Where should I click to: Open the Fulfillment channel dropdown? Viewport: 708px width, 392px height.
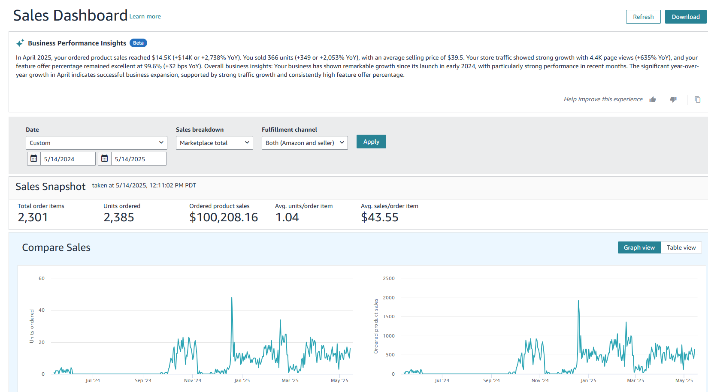click(305, 143)
